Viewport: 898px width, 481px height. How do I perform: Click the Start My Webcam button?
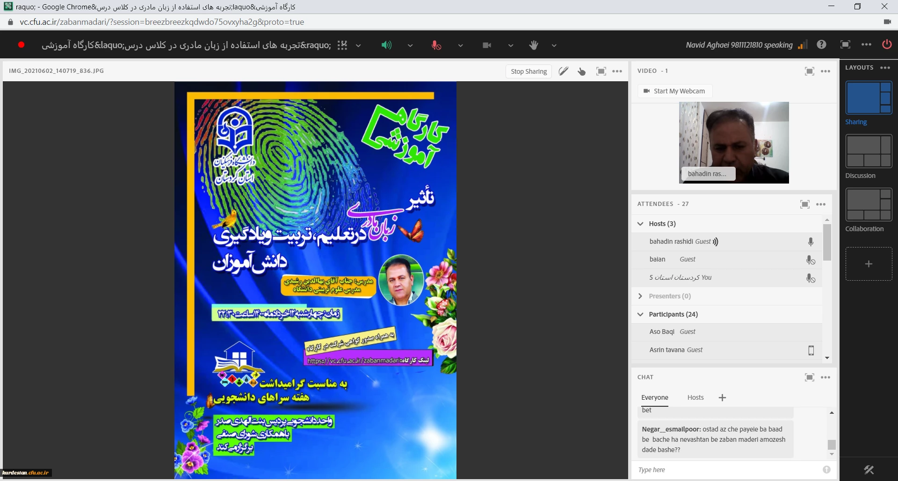(674, 91)
